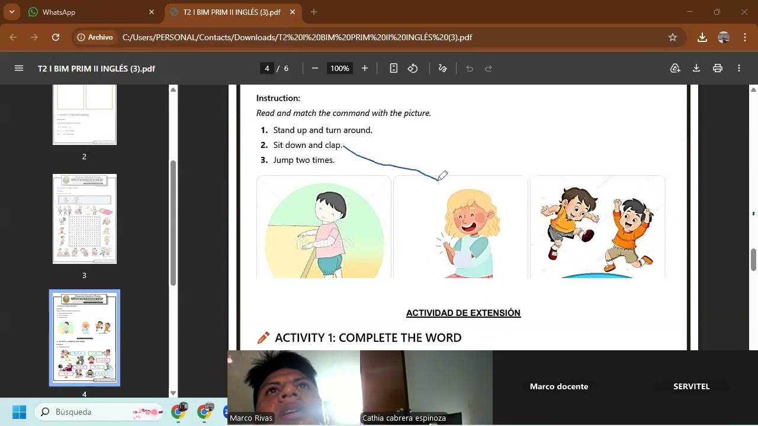This screenshot has width=758, height=426.
Task: Zoom out with the minus icon
Action: 315,69
